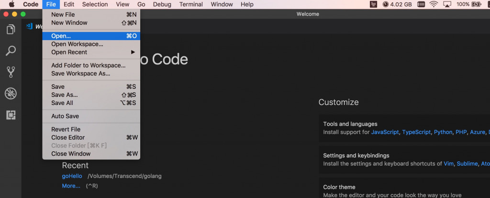
Task: Click the AirPlay display icon in menu bar
Action: (x=447, y=4)
